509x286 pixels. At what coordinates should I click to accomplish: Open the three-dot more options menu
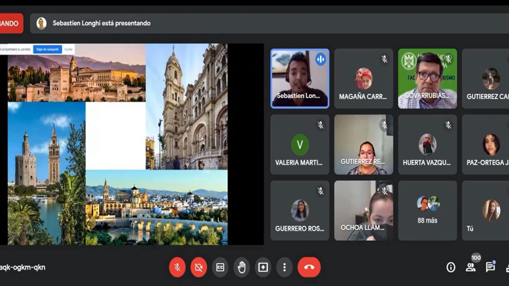pos(284,267)
